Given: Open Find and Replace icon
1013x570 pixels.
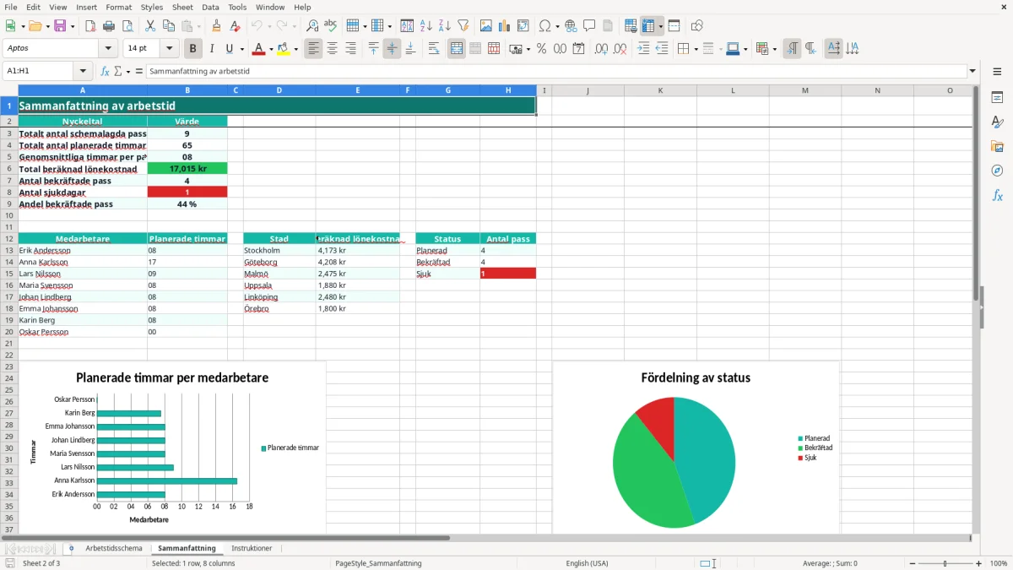Looking at the screenshot, I should point(312,26).
